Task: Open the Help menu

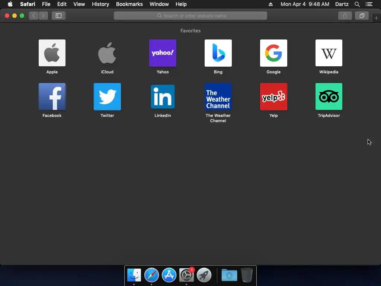Action: coord(181,4)
